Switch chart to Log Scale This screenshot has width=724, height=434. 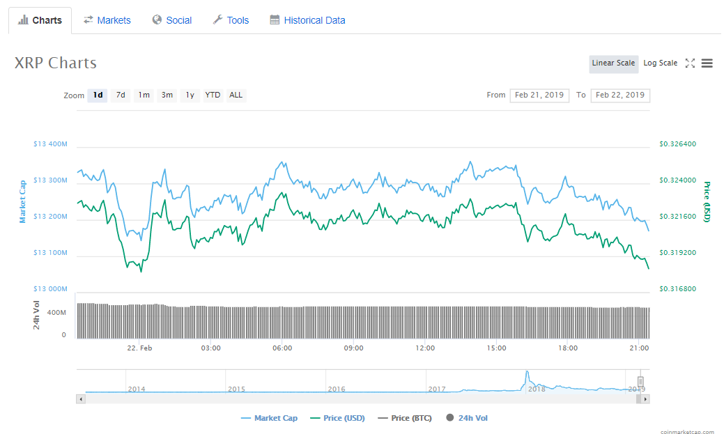(x=661, y=63)
